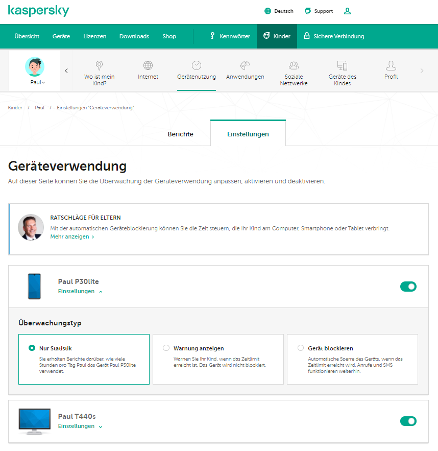This screenshot has width=438, height=451.
Task: Select the Nur Statistik radio button
Action: (x=32, y=348)
